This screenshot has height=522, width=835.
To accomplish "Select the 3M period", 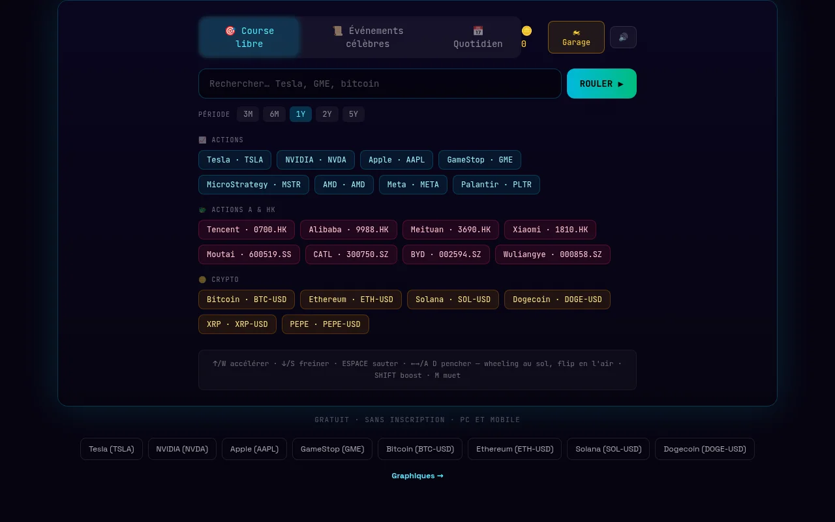I will click(x=248, y=114).
